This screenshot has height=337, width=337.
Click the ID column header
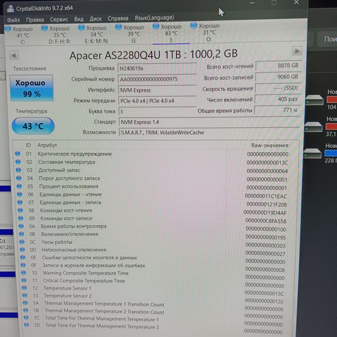[28, 145]
